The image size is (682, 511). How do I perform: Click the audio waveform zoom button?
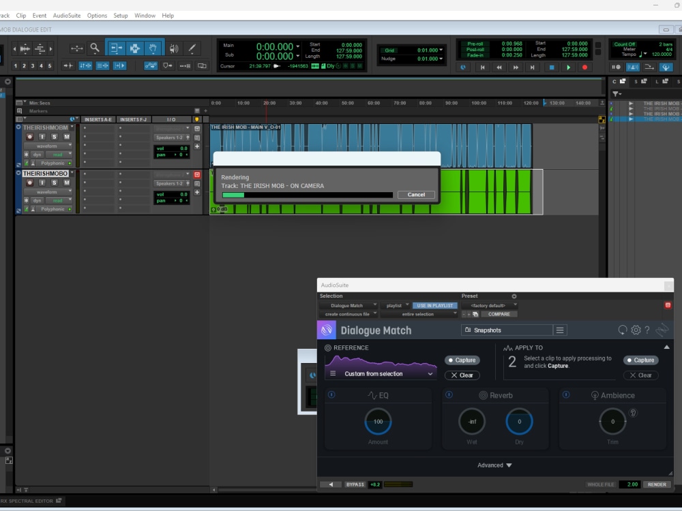pyautogui.click(x=25, y=48)
